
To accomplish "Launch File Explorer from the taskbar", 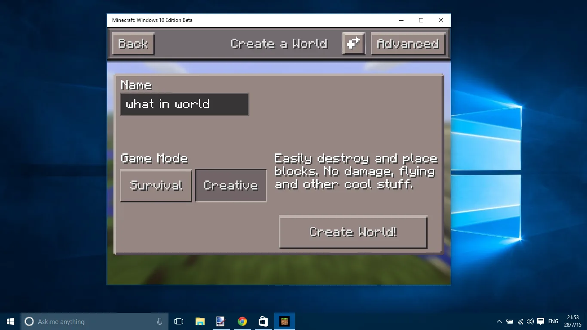I will (200, 321).
